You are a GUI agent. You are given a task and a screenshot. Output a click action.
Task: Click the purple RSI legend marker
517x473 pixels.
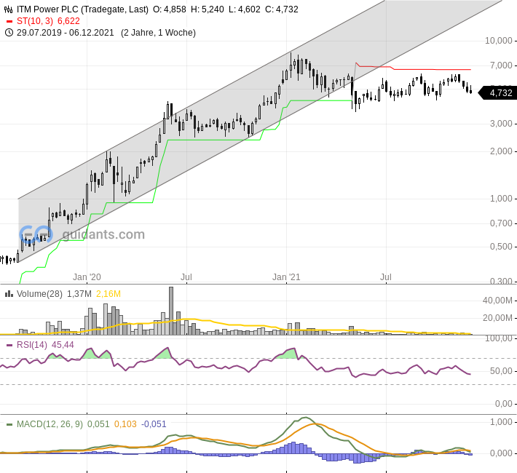[x=9, y=345]
